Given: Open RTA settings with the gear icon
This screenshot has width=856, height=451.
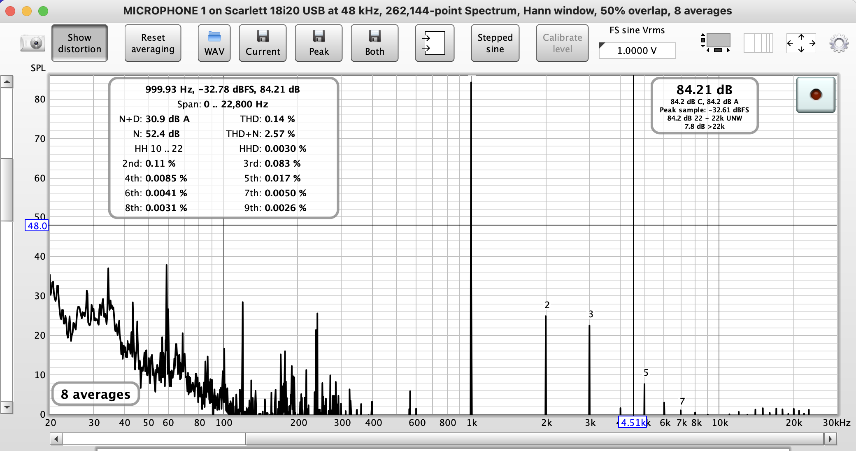Looking at the screenshot, I should pos(839,43).
